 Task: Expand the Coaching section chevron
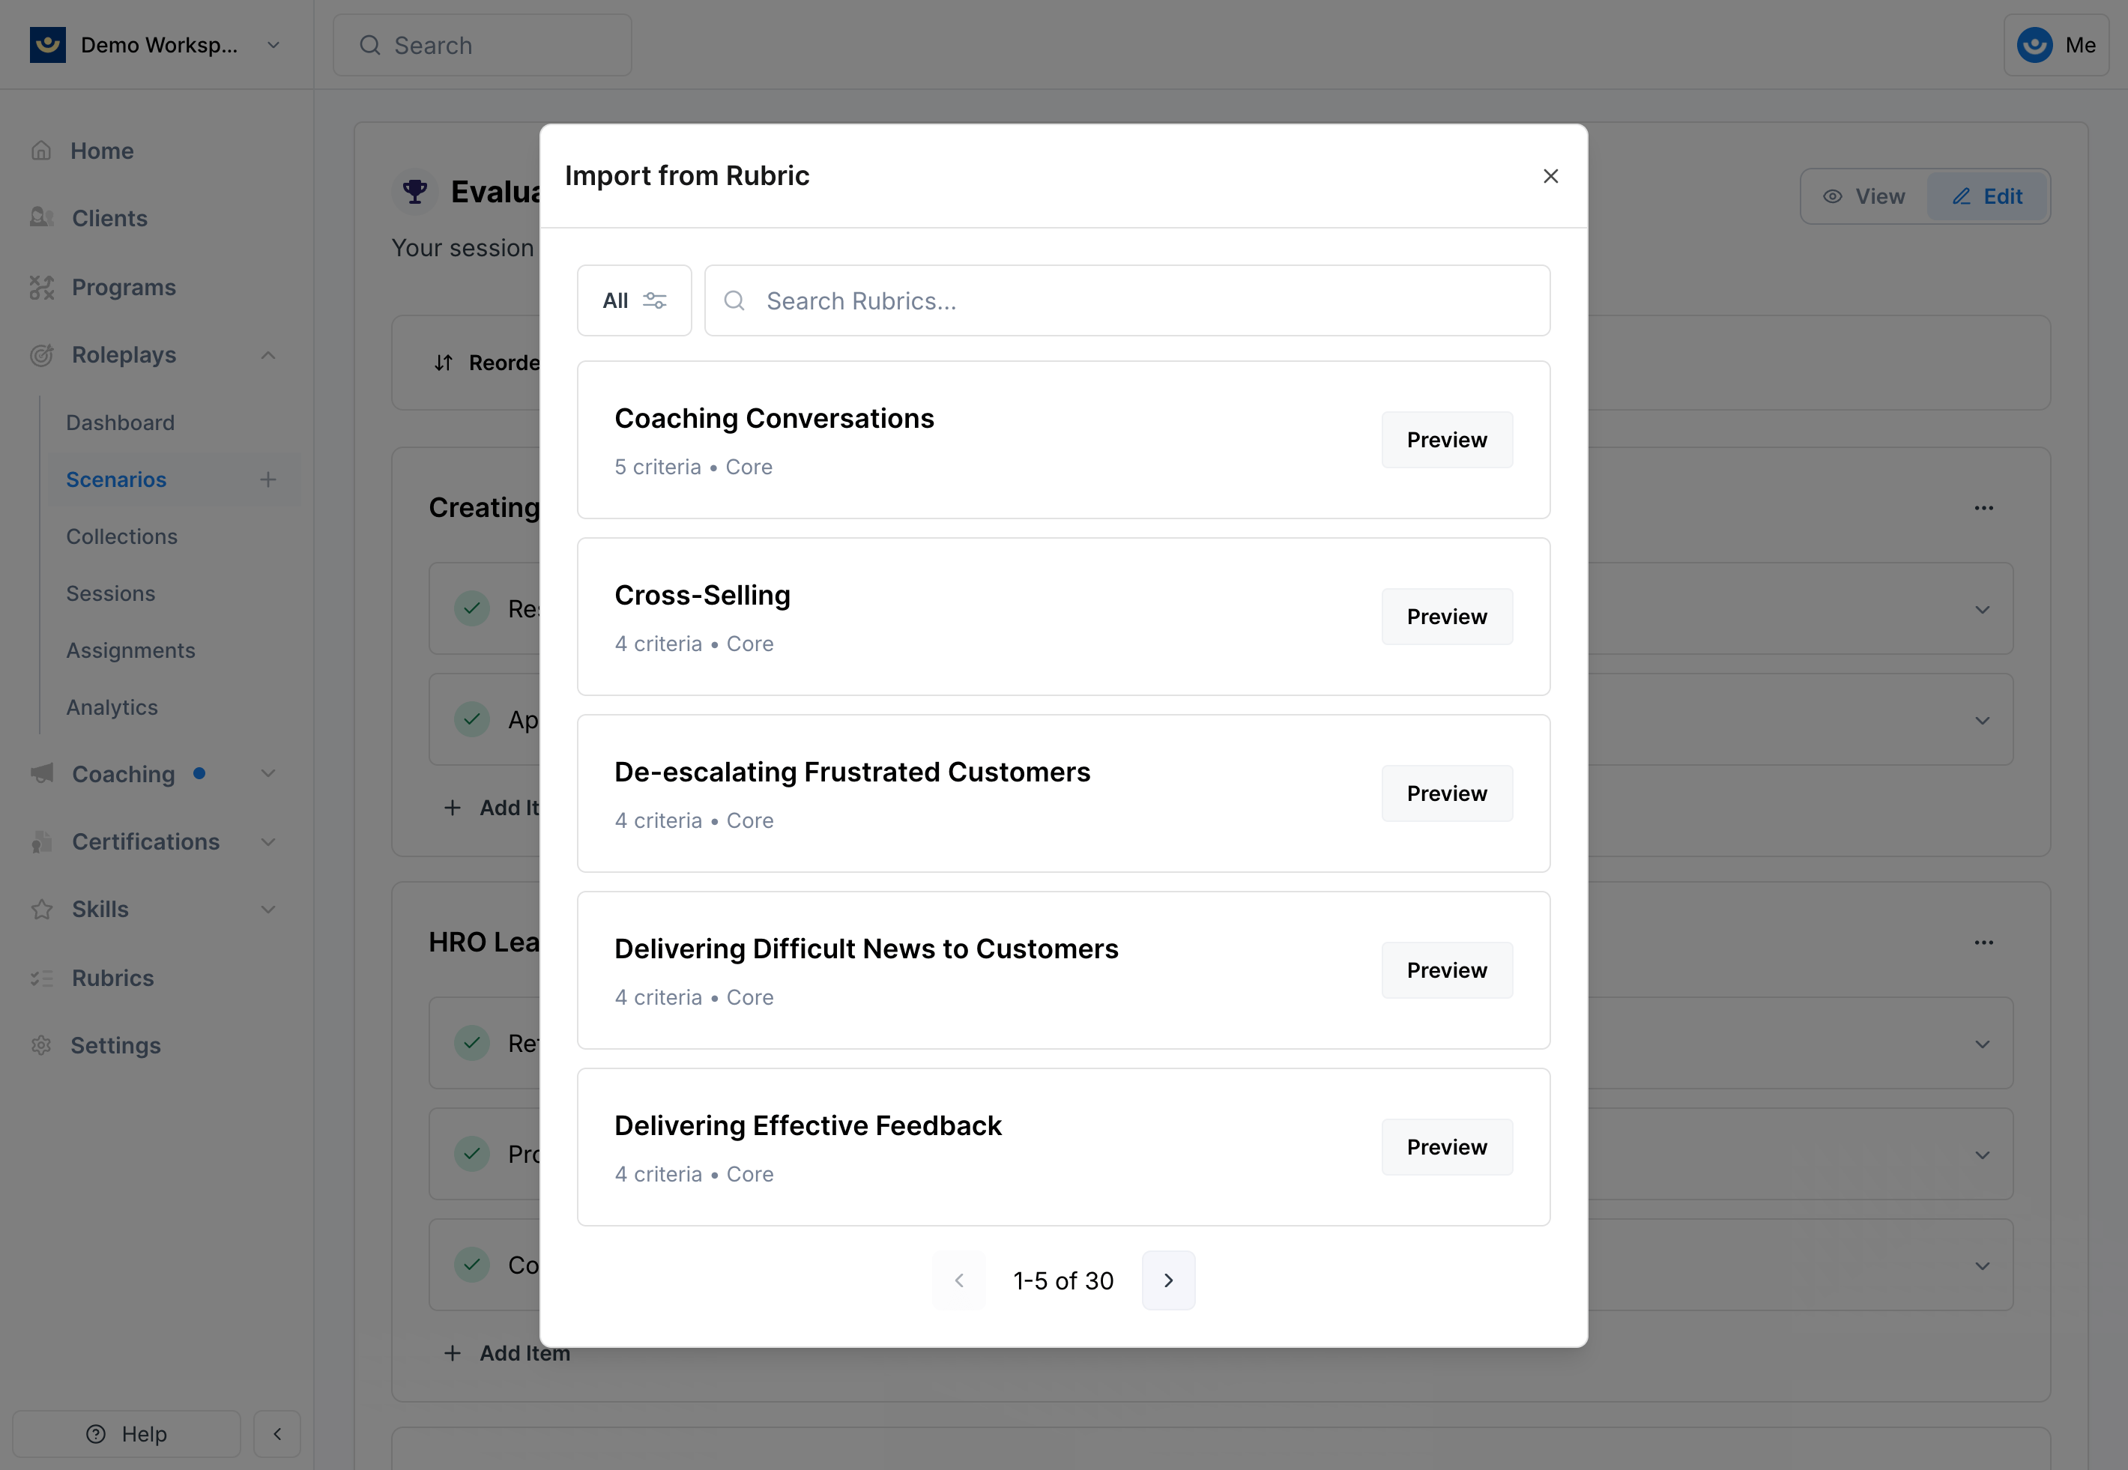tap(268, 774)
